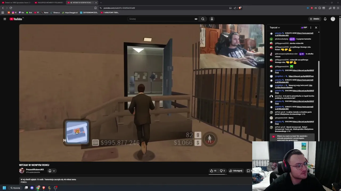Open the Windows Start menu
This screenshot has width=341, height=191.
(4, 188)
